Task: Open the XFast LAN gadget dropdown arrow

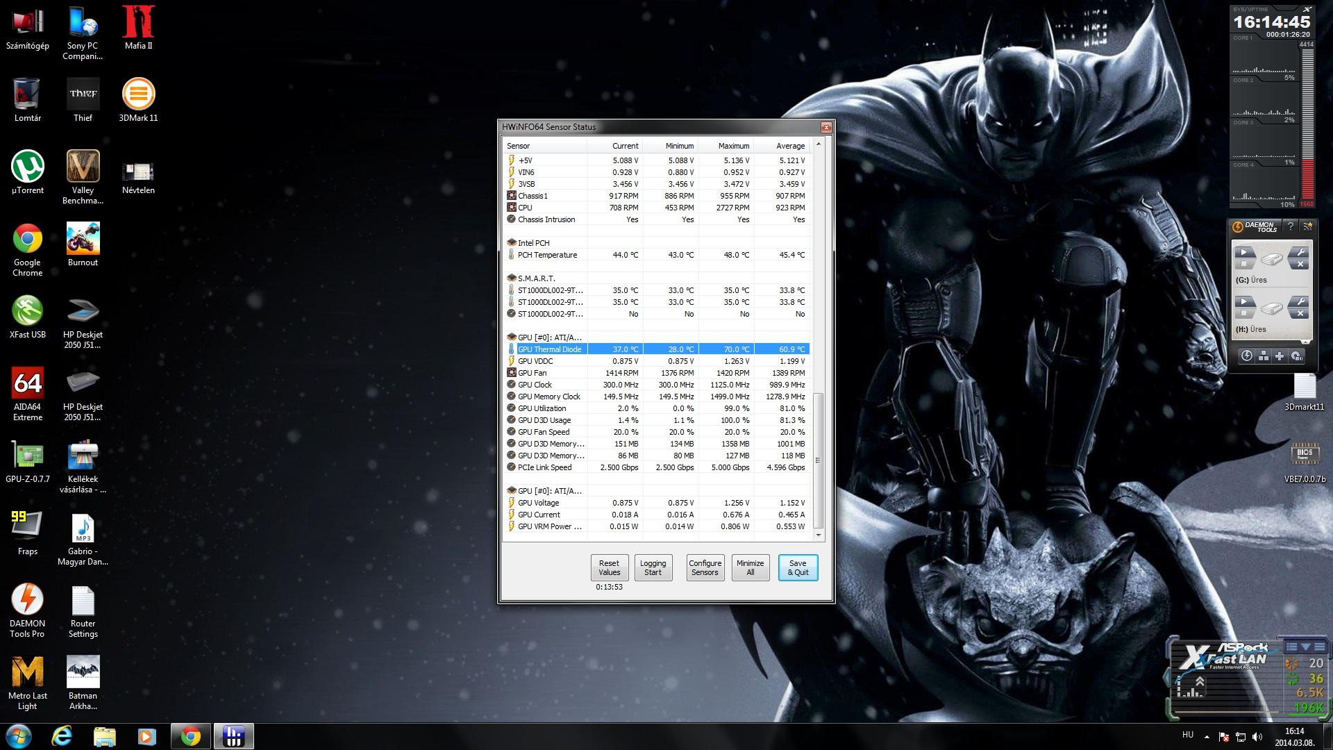Action: (x=1307, y=647)
